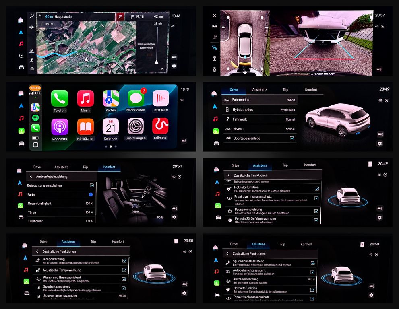This screenshot has height=309, width=399.
Task: Switch to Drive tab on the Ambientebeleuchtung screen
Action: [37, 167]
